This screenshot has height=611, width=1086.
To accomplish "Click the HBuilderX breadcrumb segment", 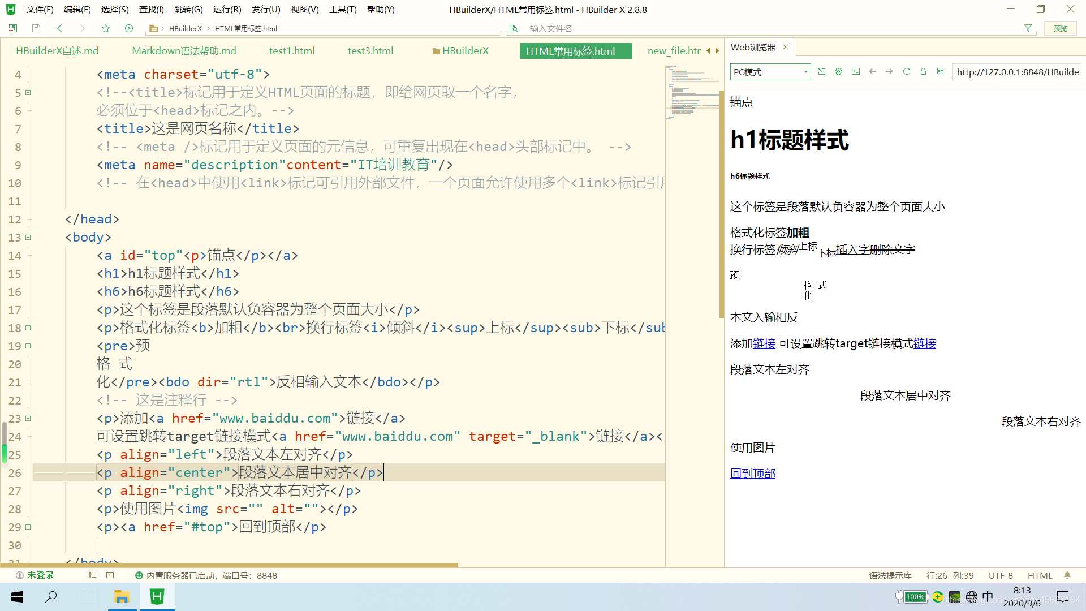I will (186, 28).
